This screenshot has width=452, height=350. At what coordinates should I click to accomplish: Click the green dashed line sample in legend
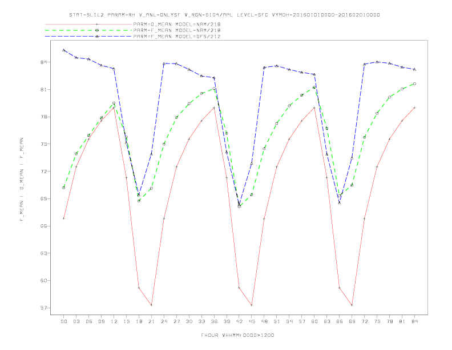click(x=88, y=30)
